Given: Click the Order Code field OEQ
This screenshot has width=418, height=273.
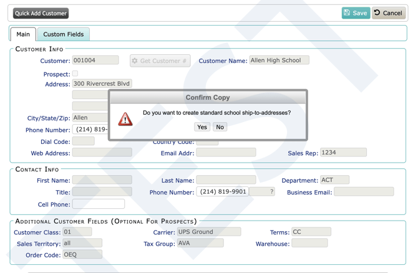Looking at the screenshot, I should click(x=82, y=254).
